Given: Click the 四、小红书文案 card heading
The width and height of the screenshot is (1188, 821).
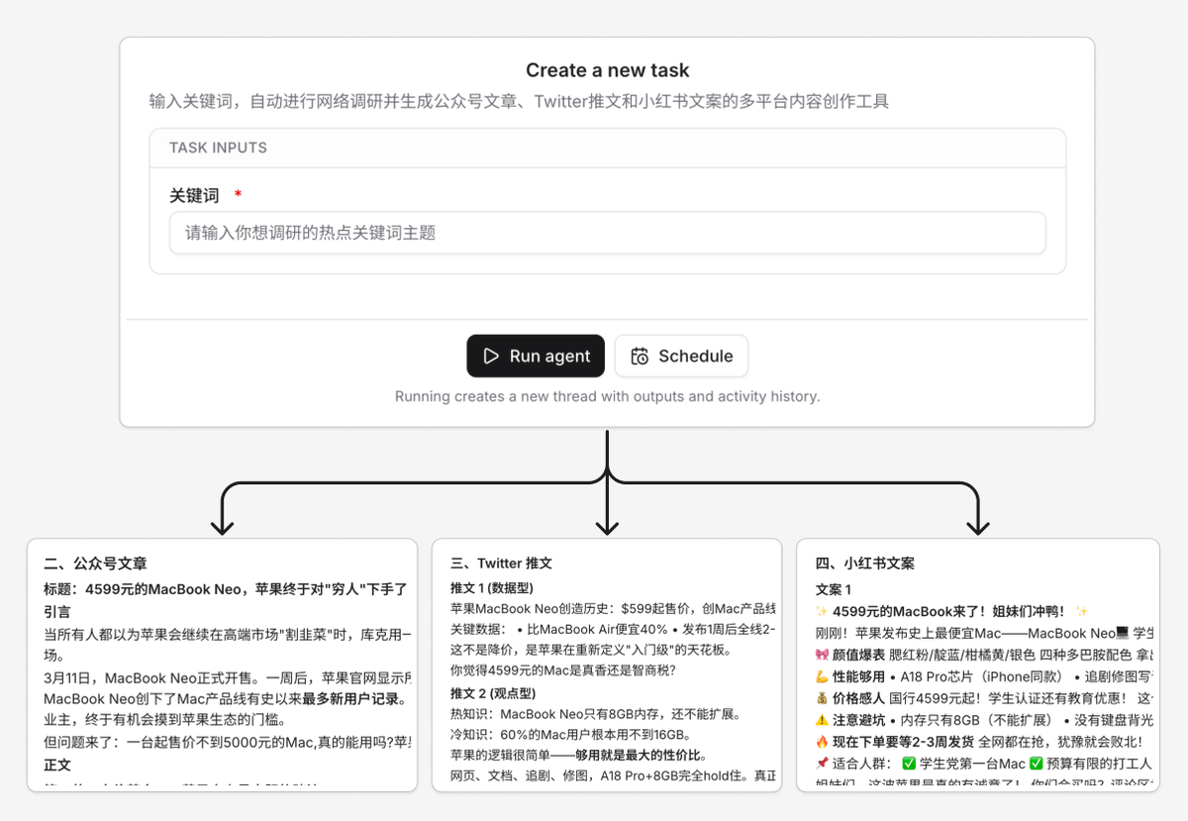Looking at the screenshot, I should point(864,564).
